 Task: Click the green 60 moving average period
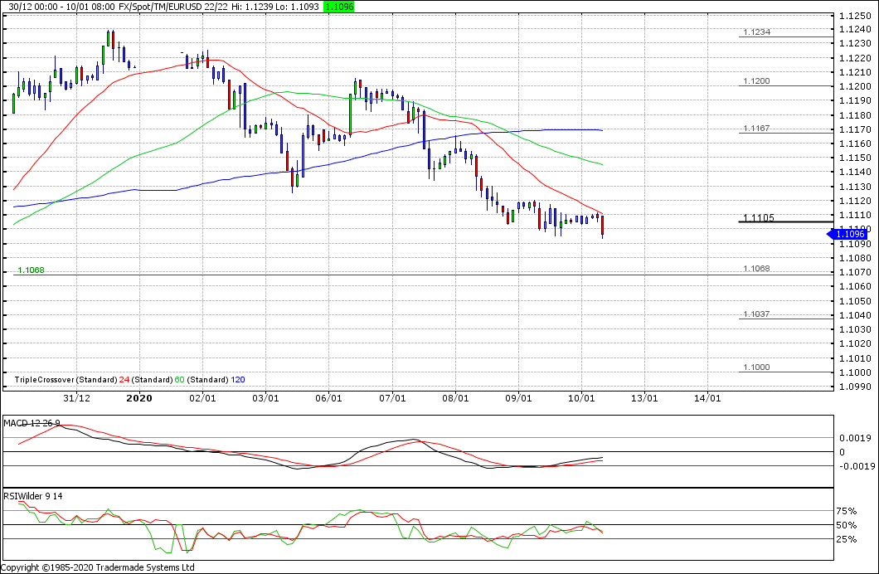point(179,380)
